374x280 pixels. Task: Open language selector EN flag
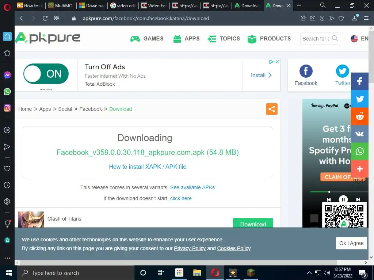(359, 39)
